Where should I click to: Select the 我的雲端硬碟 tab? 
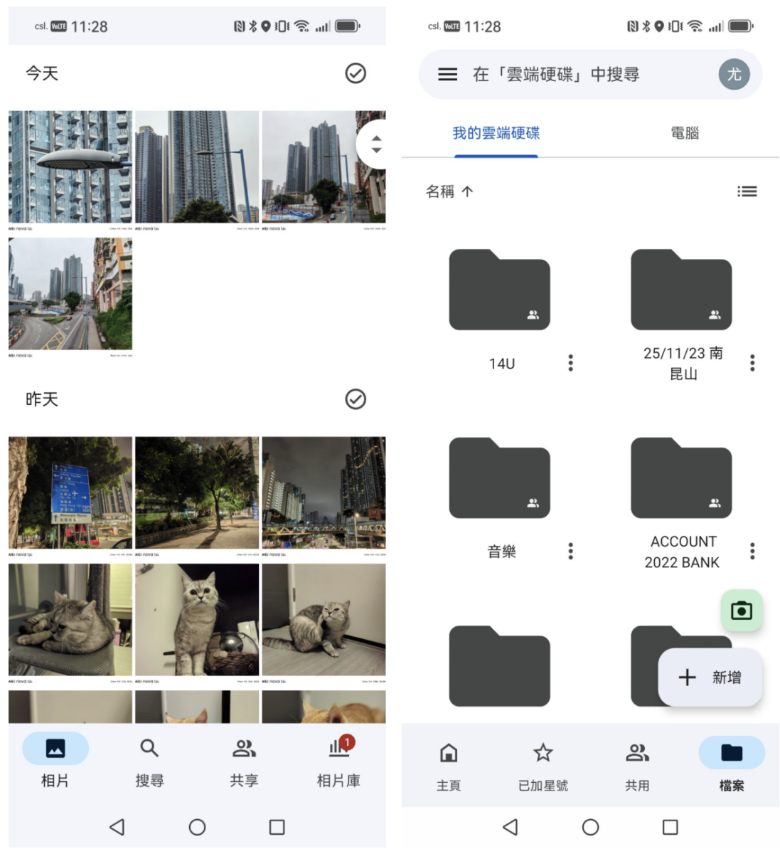pos(496,133)
